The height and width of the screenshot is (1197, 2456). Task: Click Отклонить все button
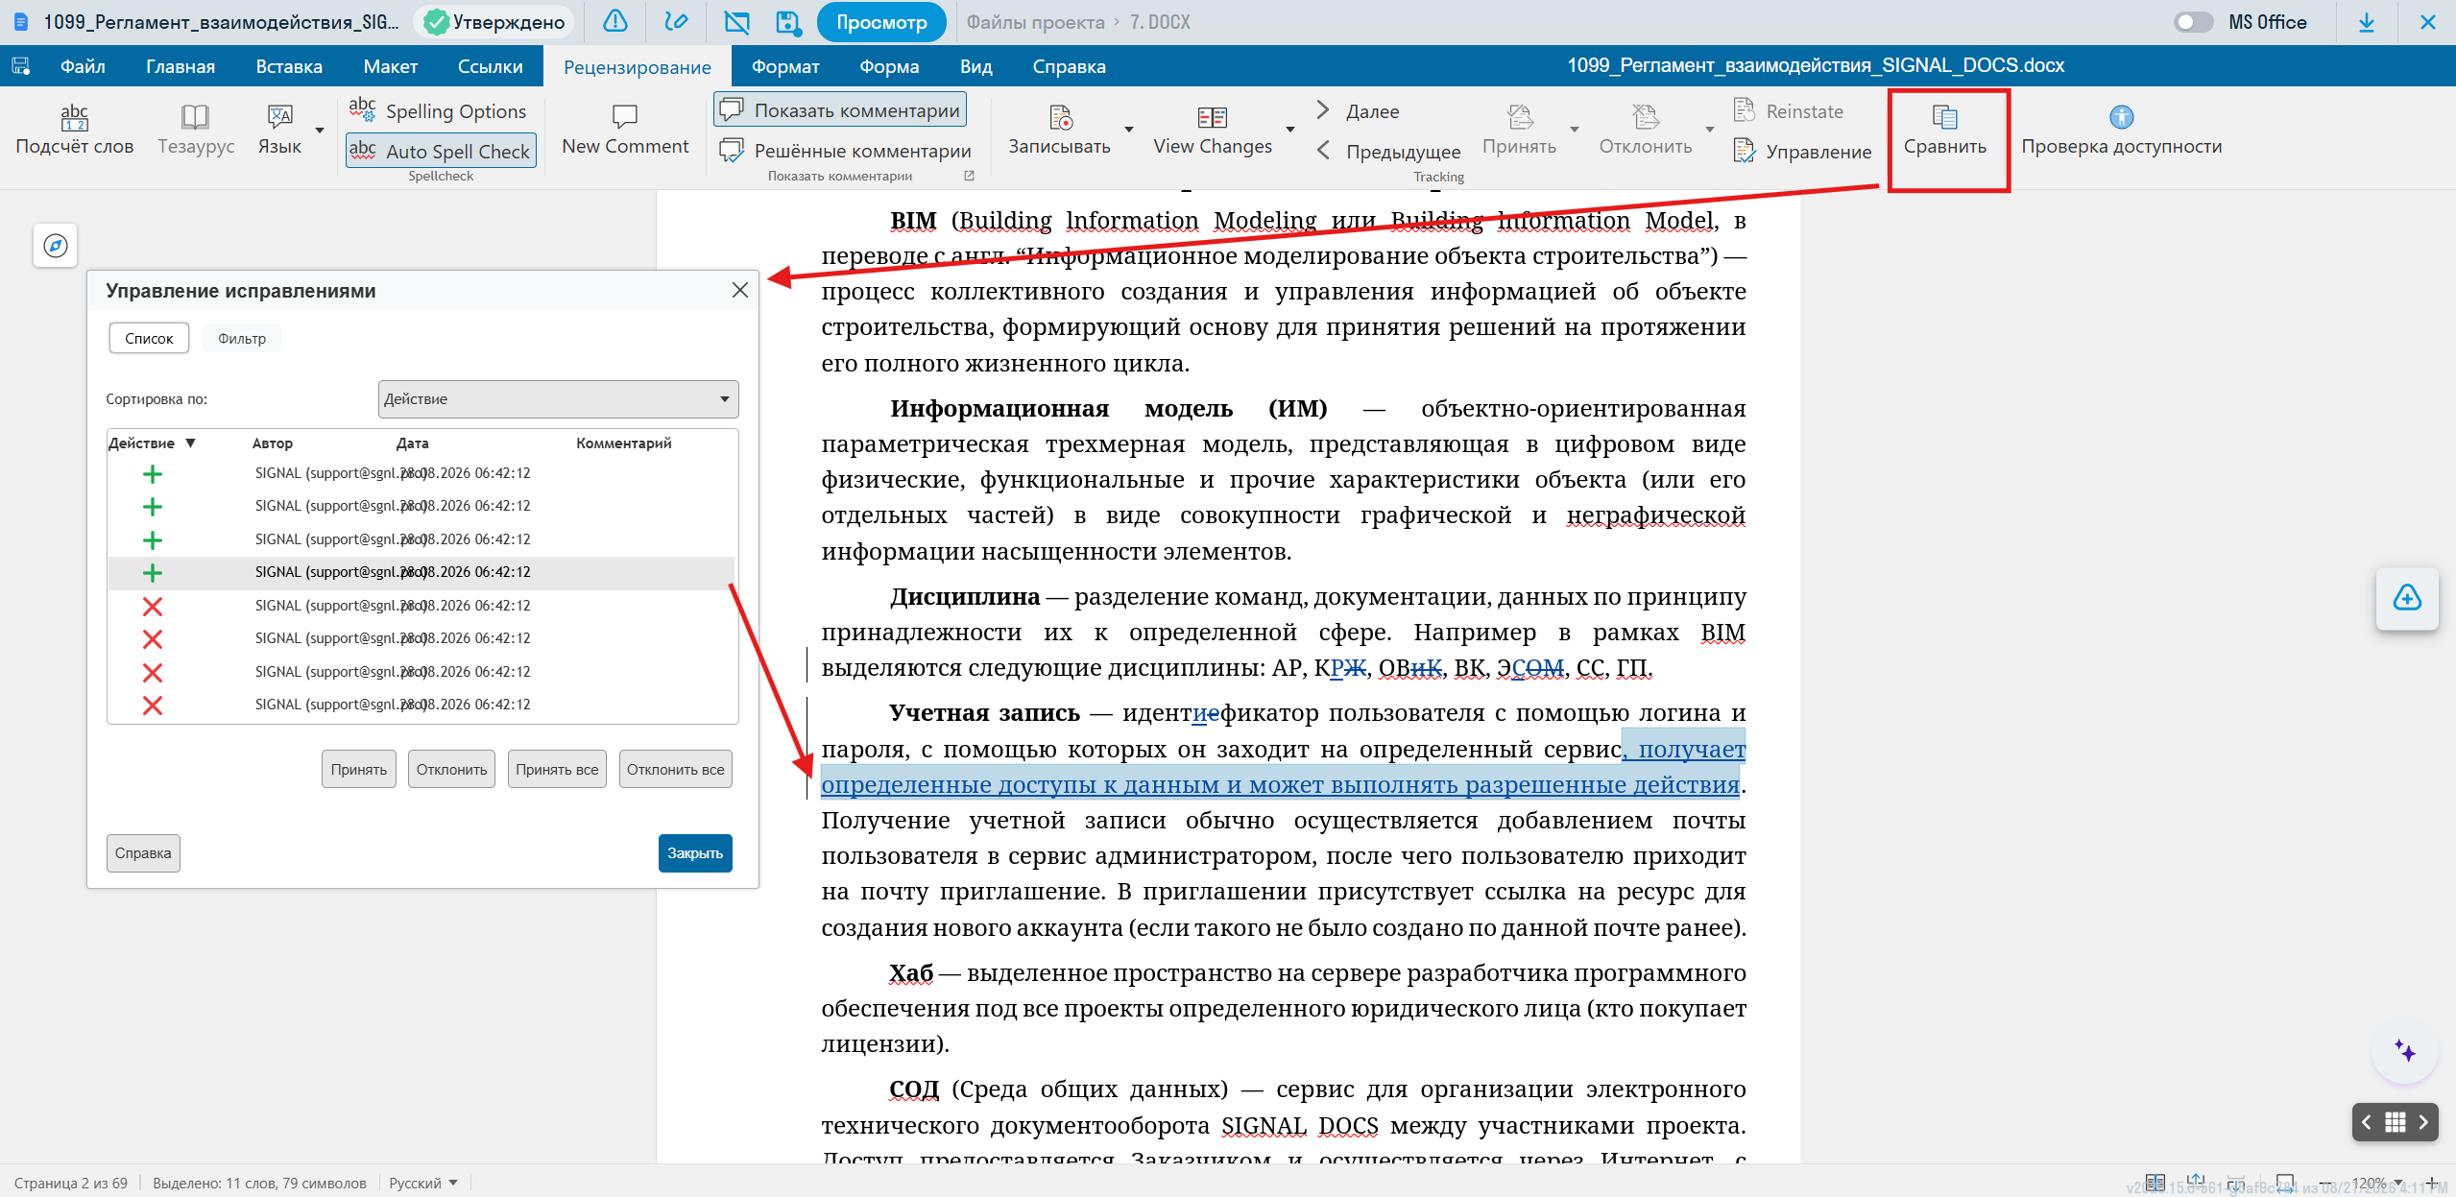676,769
